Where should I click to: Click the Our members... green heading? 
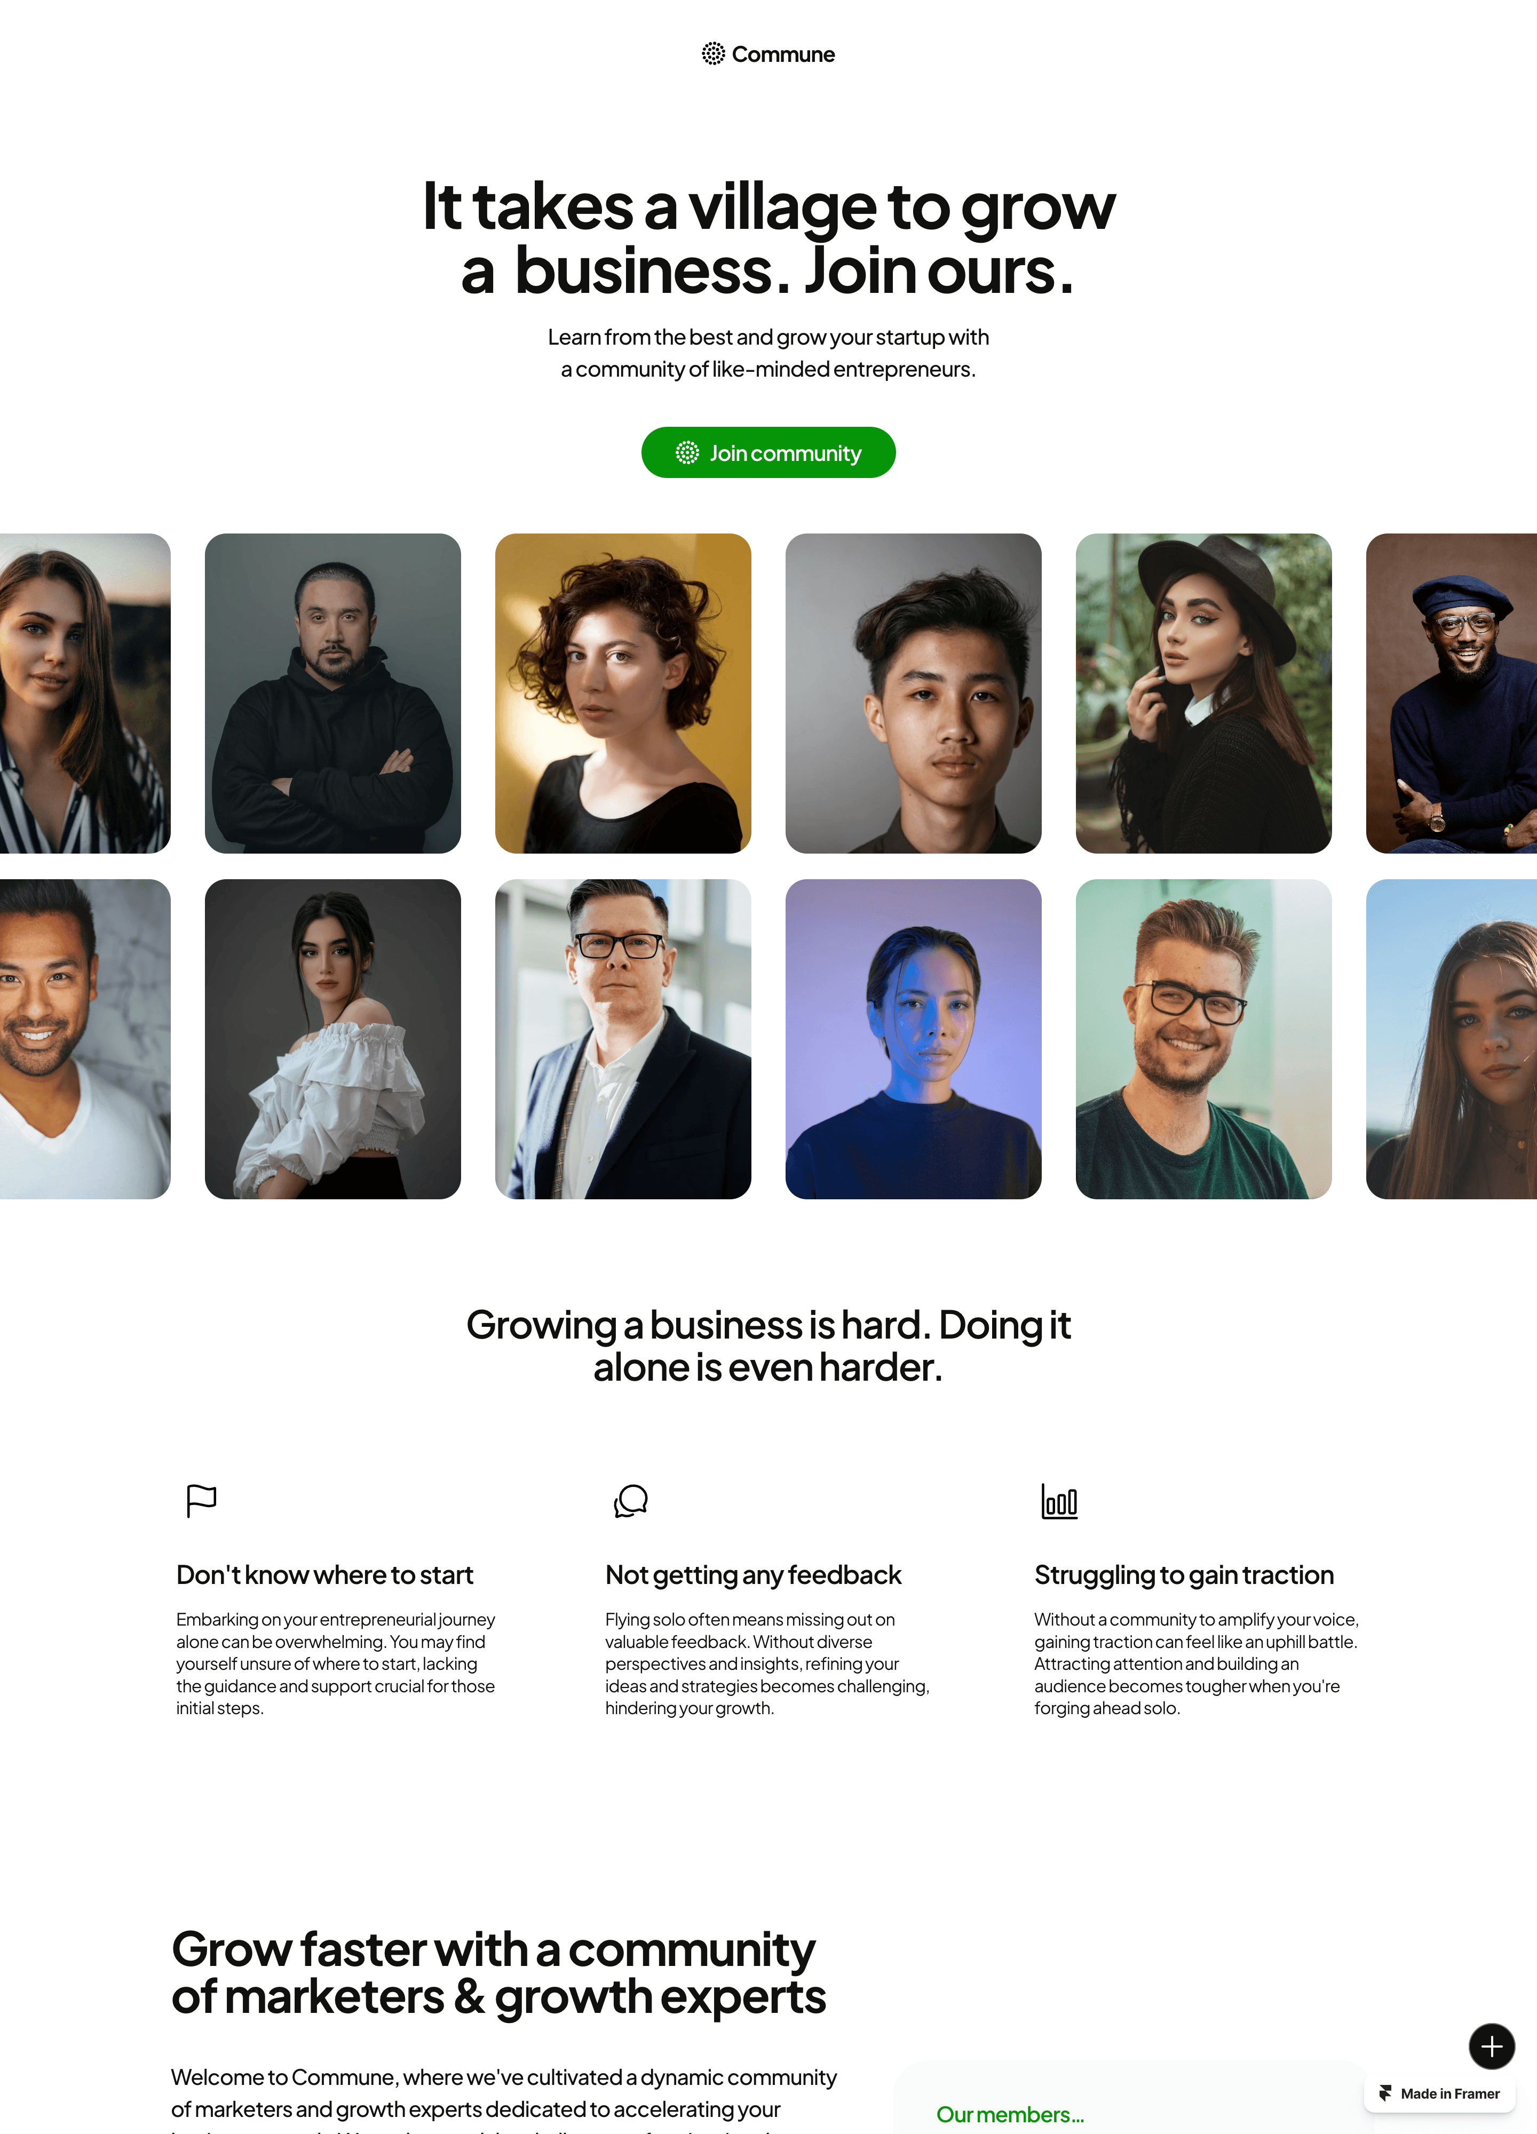click(x=1010, y=2114)
